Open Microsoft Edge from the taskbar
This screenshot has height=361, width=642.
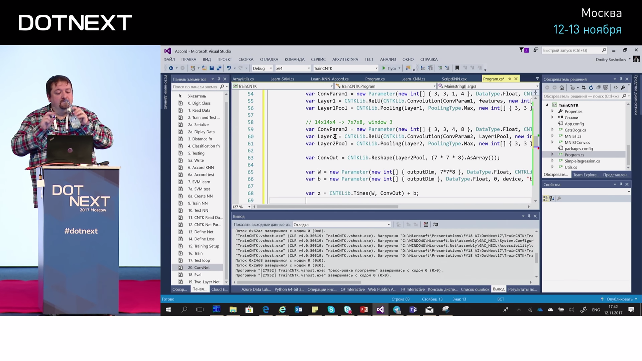click(266, 310)
